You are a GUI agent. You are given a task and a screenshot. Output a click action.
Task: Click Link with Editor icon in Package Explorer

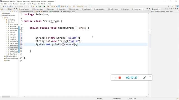(12, 11)
